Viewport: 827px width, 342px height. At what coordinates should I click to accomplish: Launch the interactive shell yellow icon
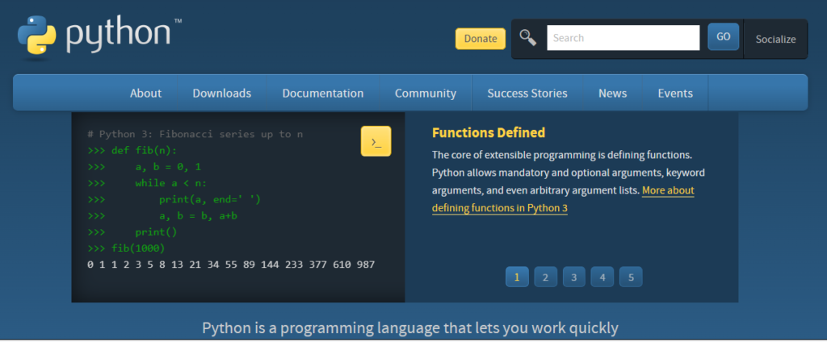pyautogui.click(x=376, y=141)
